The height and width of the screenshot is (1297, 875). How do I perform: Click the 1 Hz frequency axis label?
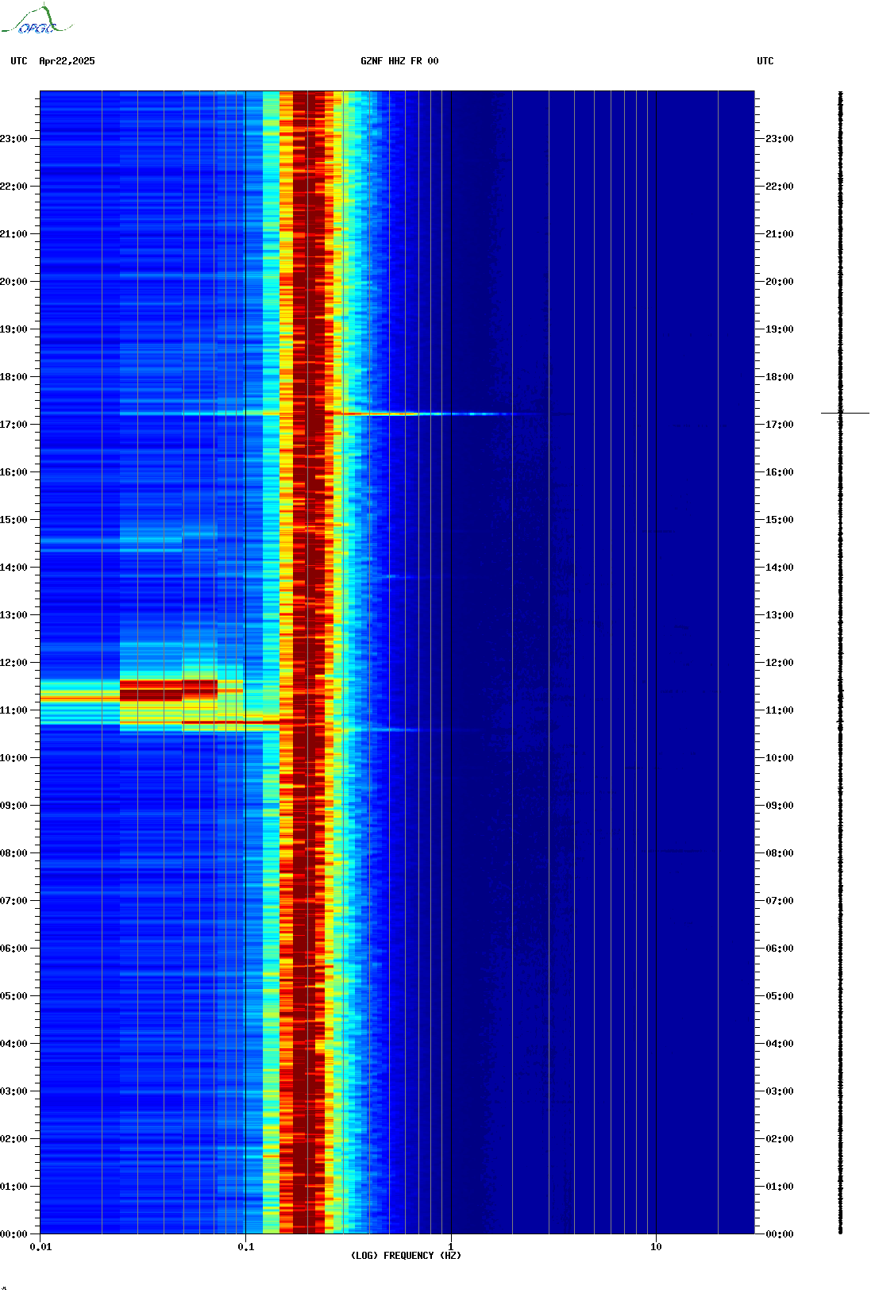(451, 1247)
